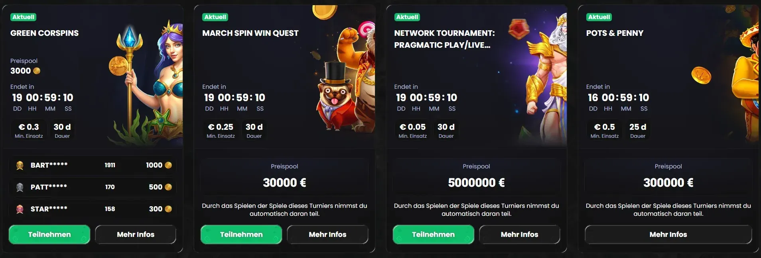Click the coin icon beside the 500 prize

168,187
